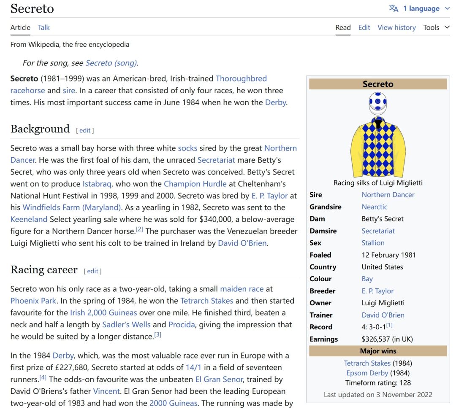The image size is (456, 409).
Task: Open Secretariat link in infobox Damsire row
Action: [x=378, y=231]
